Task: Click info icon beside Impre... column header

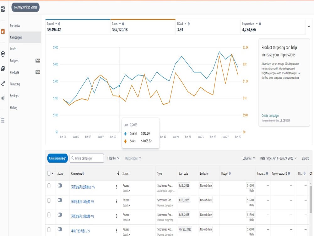Action: (x=267, y=173)
